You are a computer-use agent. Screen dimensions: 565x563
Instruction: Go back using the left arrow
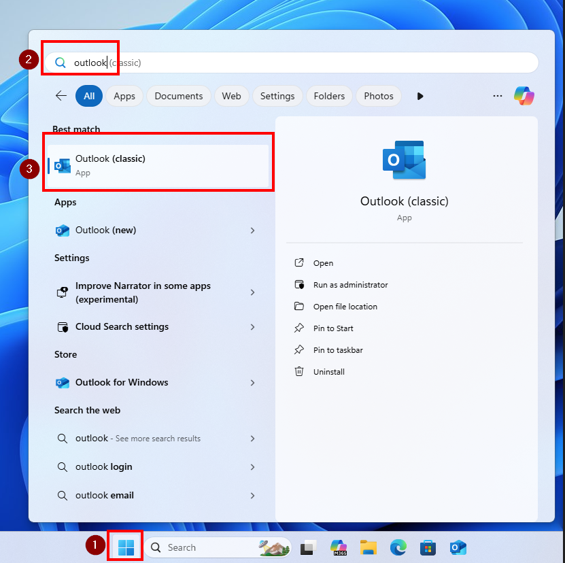point(61,96)
